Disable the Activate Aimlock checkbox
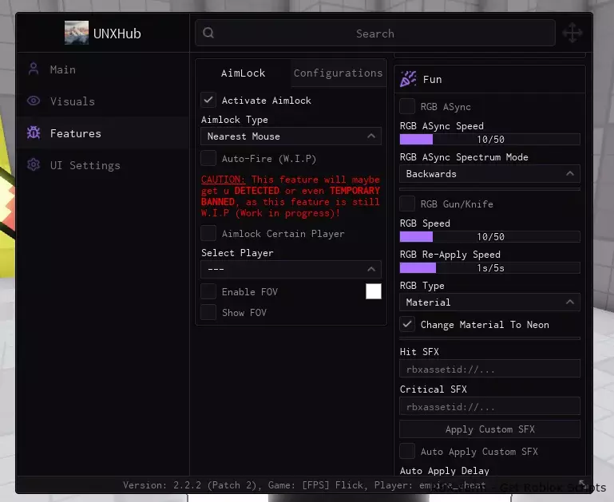The height and width of the screenshot is (502, 614). tap(208, 101)
